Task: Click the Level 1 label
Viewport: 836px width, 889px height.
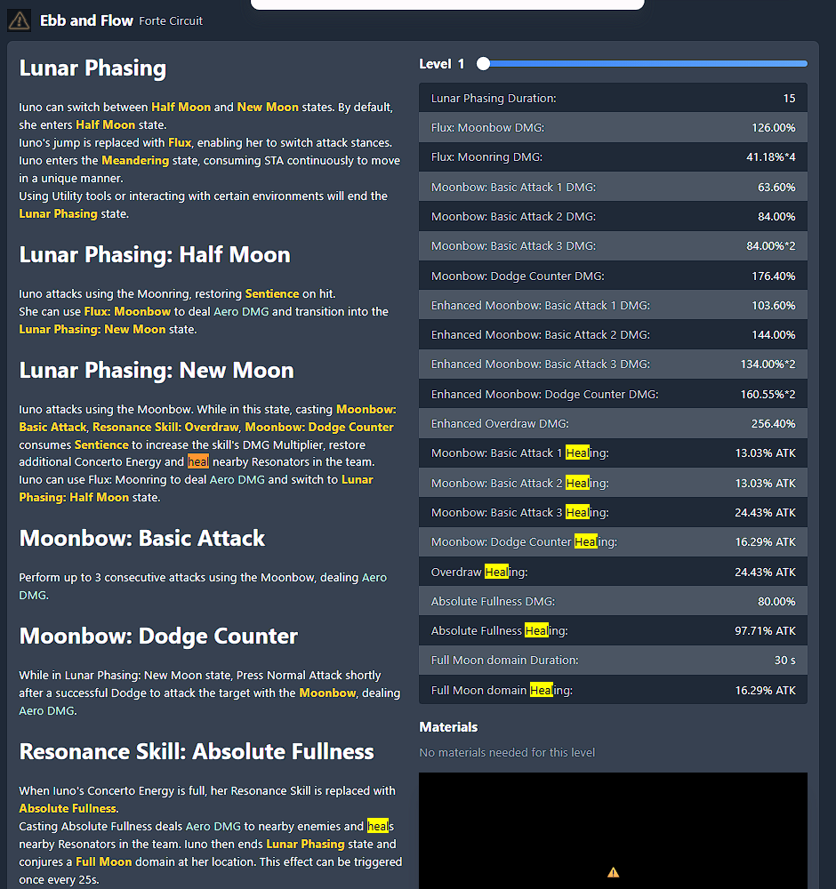Action: pos(442,64)
